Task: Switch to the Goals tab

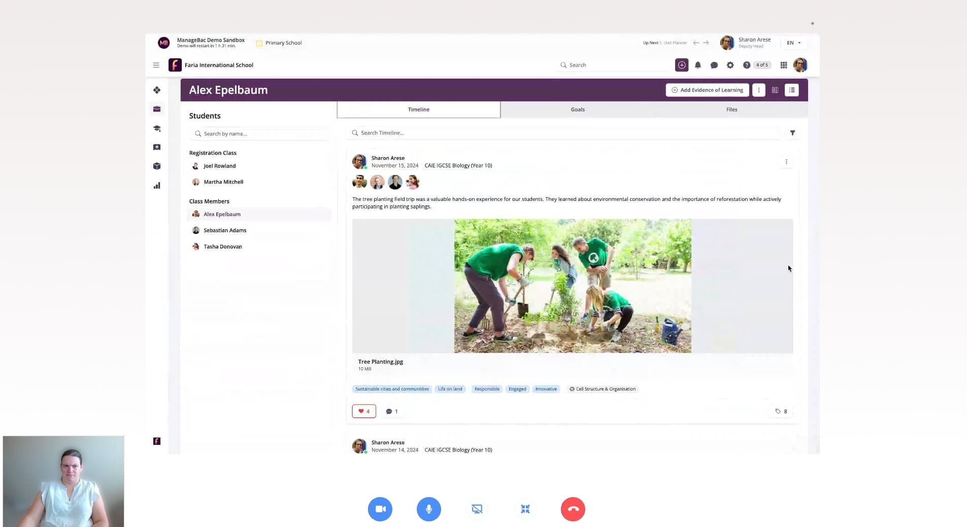Action: pos(577,110)
